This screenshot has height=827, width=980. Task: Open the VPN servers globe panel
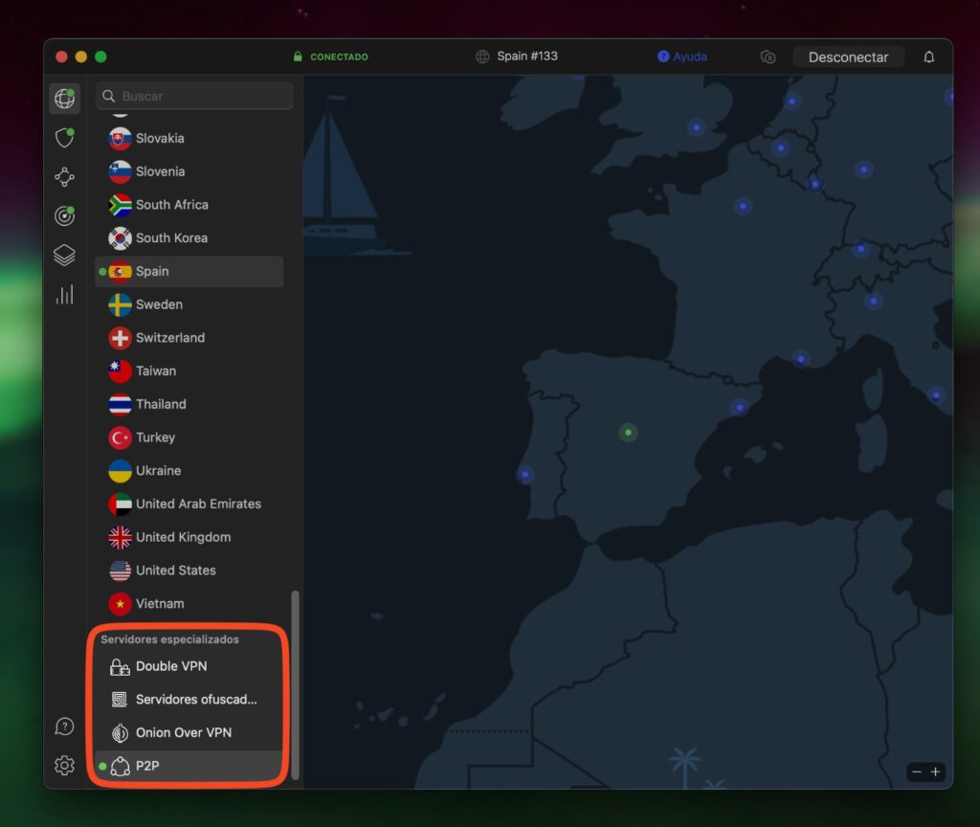tap(64, 97)
